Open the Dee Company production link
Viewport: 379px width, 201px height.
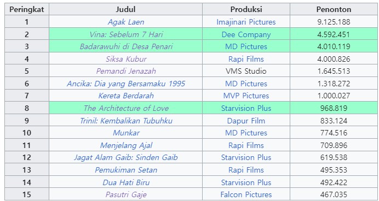pyautogui.click(x=246, y=34)
